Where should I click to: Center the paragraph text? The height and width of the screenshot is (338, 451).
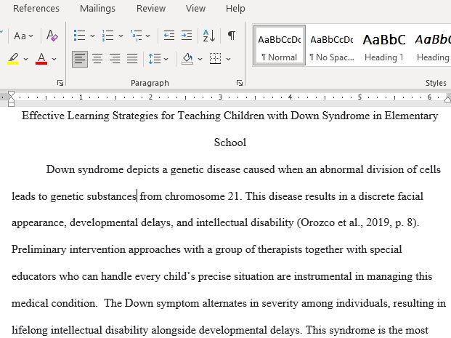point(97,59)
